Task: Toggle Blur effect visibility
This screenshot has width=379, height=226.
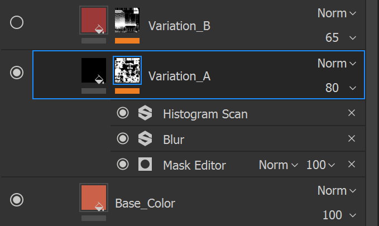Action: pyautogui.click(x=123, y=138)
